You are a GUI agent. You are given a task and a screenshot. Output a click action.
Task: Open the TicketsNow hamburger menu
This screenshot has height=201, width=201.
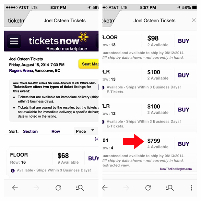(14, 41)
